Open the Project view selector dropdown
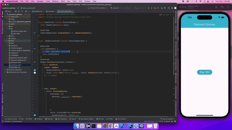 click(x=9, y=11)
